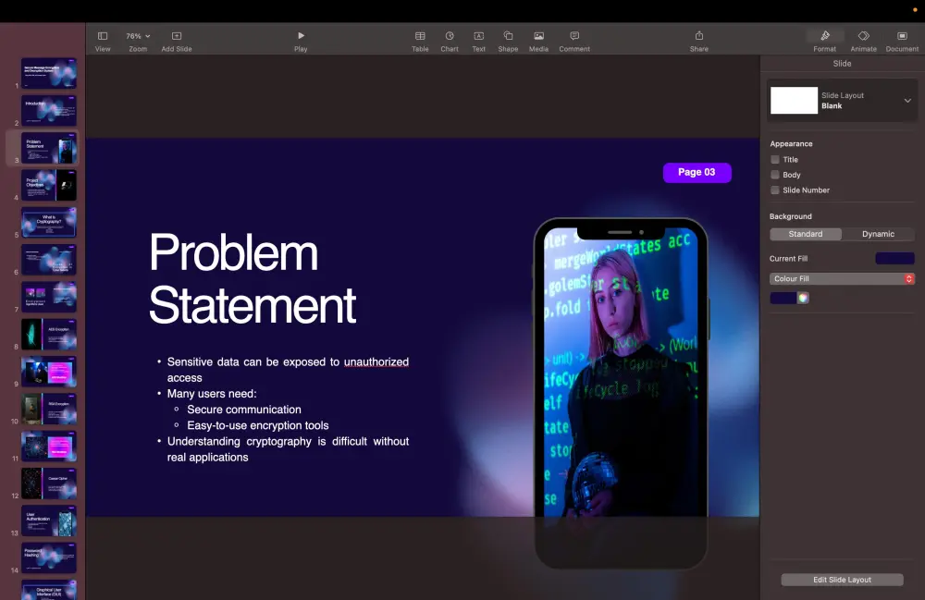Image resolution: width=925 pixels, height=600 pixels.
Task: Select slide 7 thumbnail in navigator
Action: pos(49,297)
